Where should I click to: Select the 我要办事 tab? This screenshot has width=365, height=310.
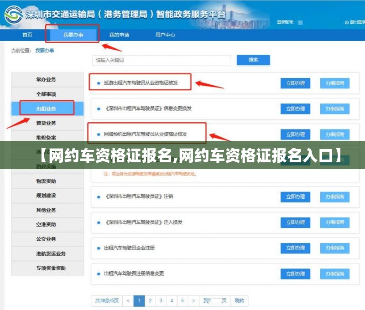coord(73,35)
